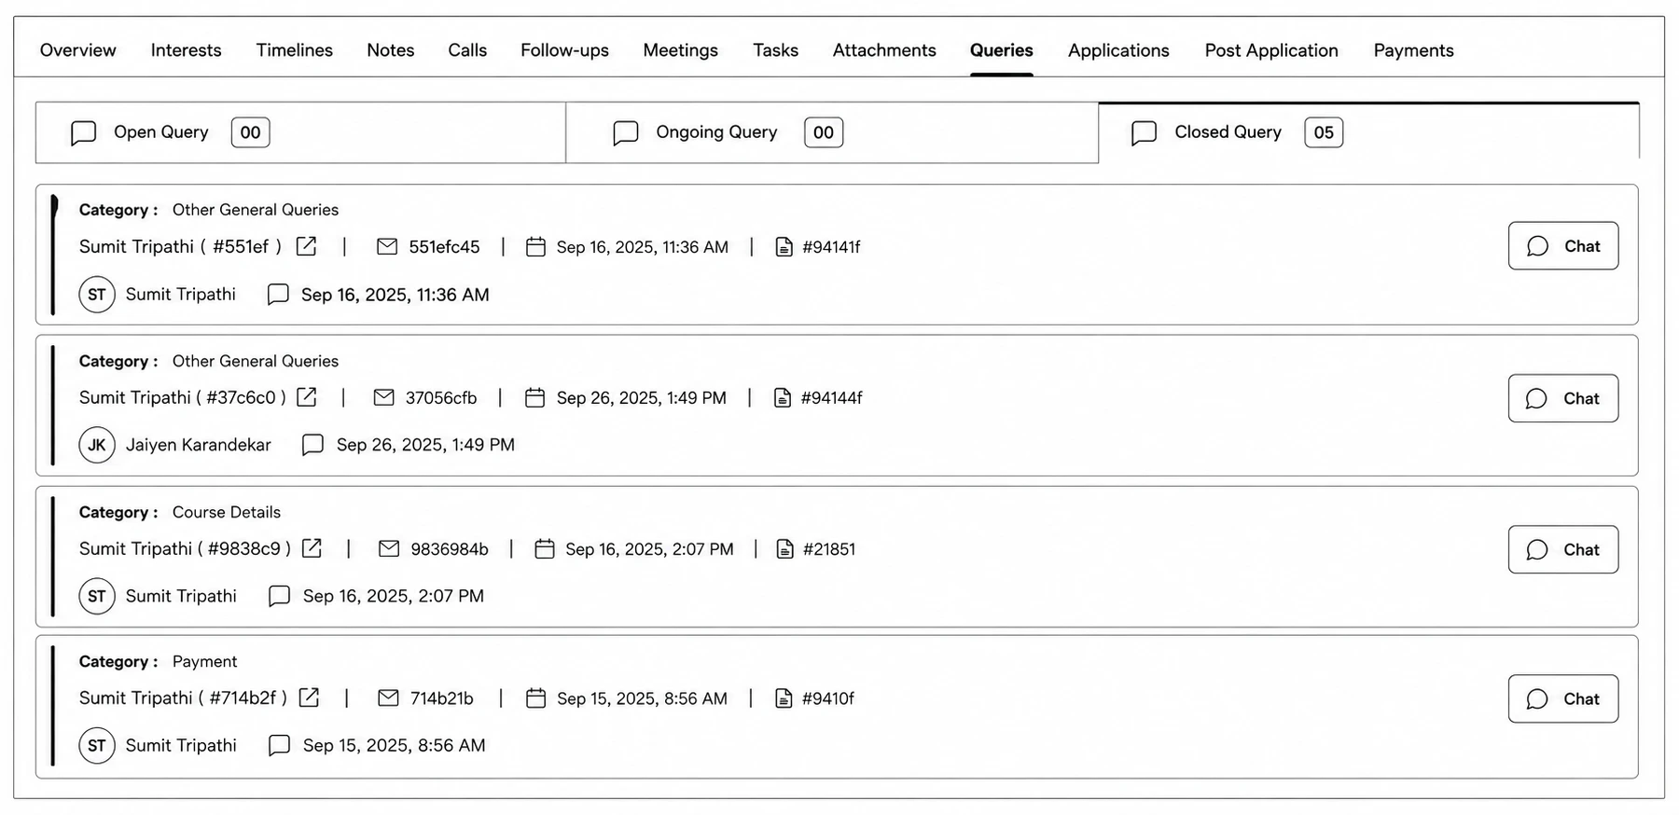This screenshot has width=1679, height=815.
Task: Click calendar icon next to Sep 26, 1:49 PM
Action: [x=534, y=397]
